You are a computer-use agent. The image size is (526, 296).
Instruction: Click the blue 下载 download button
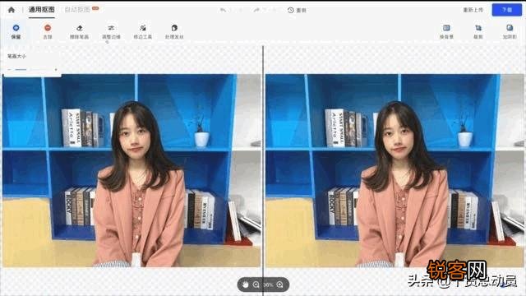pyautogui.click(x=507, y=10)
